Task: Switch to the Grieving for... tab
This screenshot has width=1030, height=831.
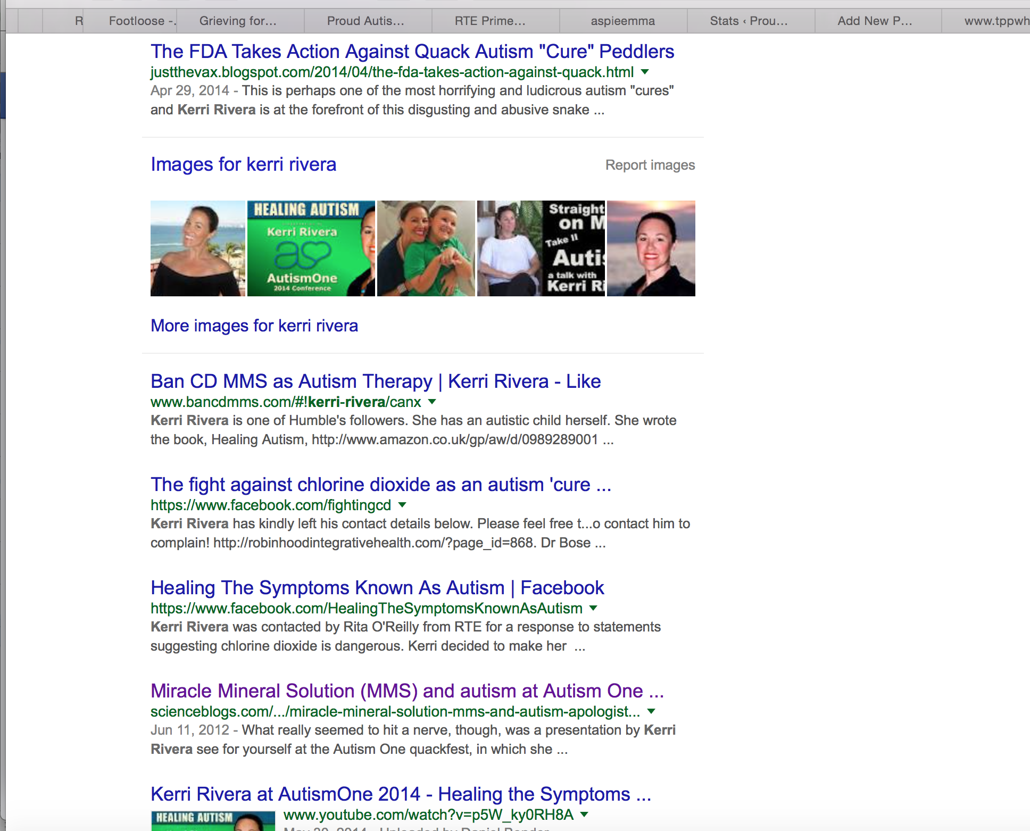Action: 240,21
